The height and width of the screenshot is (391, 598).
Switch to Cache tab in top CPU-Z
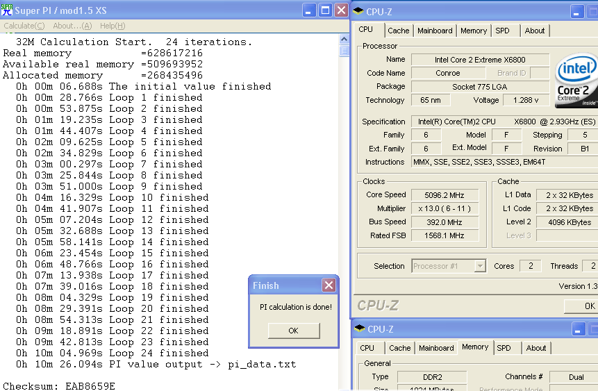pyautogui.click(x=398, y=31)
